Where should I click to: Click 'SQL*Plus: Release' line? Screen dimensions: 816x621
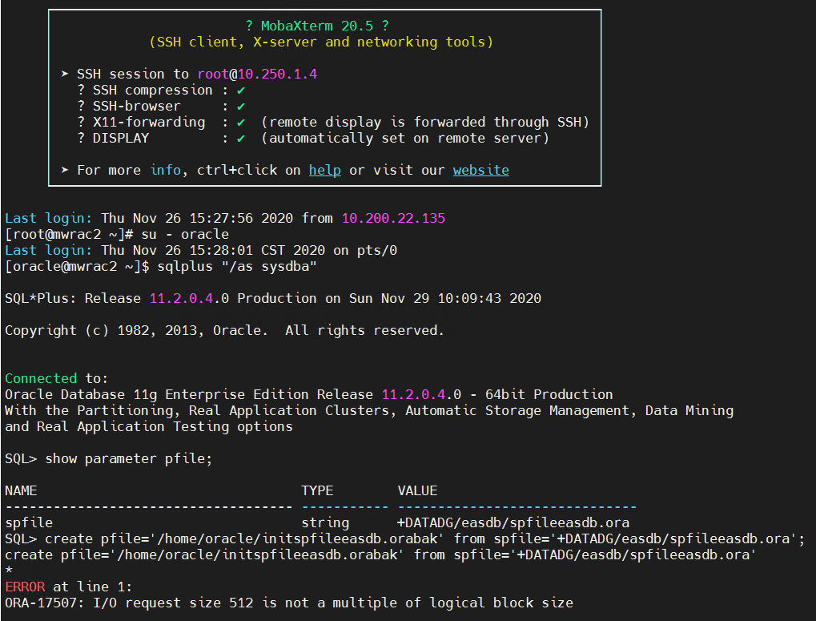[273, 298]
